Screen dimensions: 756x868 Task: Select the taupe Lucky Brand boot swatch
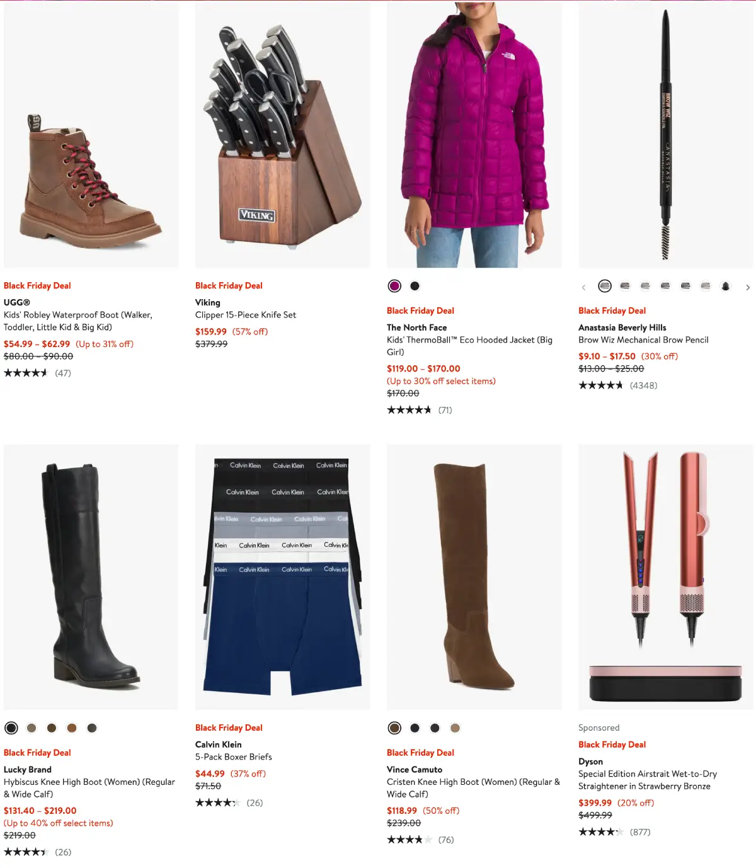(x=31, y=728)
